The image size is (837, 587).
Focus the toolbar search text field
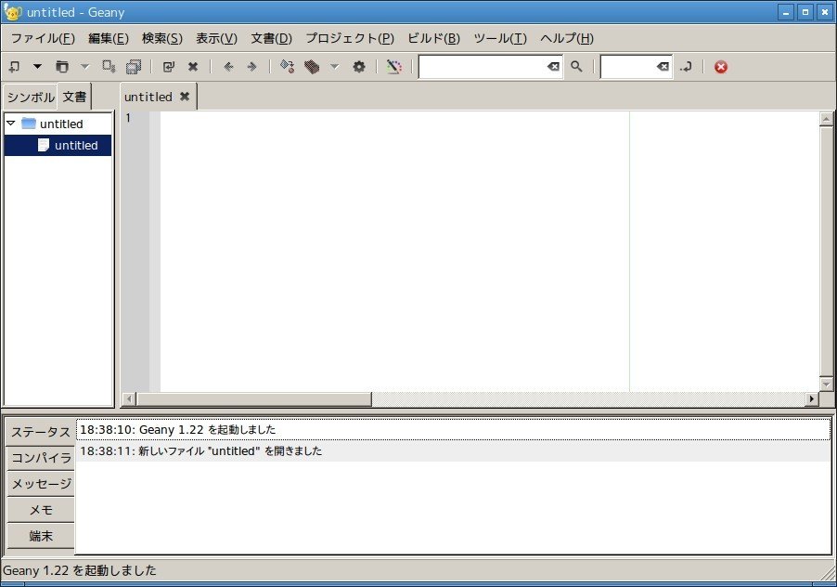482,67
